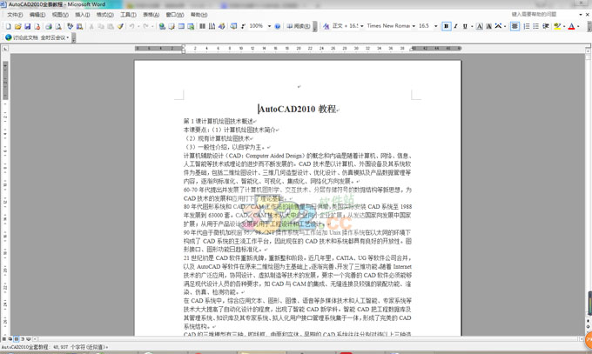The image size is (592, 354).
Task: Toggle Underline formatting button
Action: tap(465, 26)
